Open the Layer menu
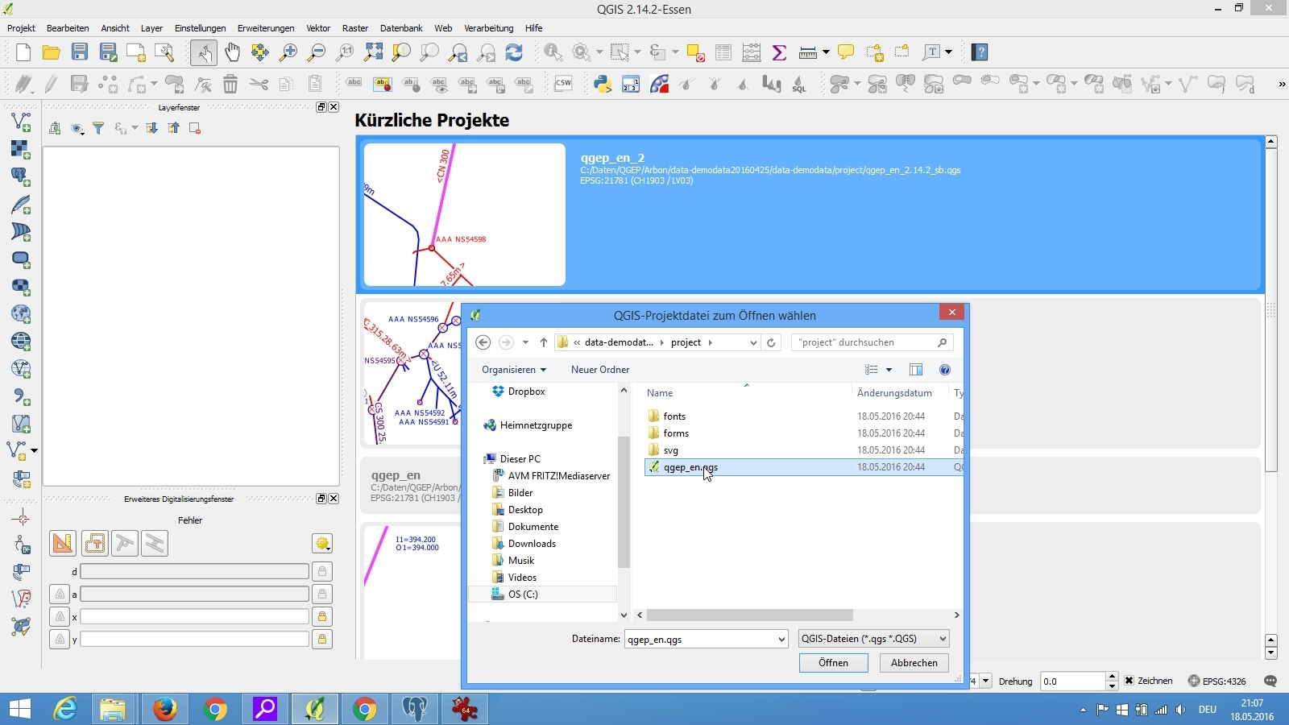This screenshot has width=1289, height=725. [151, 28]
